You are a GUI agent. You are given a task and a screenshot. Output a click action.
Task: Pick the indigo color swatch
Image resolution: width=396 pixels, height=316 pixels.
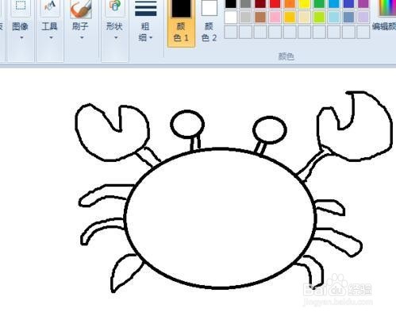pyautogui.click(x=348, y=3)
